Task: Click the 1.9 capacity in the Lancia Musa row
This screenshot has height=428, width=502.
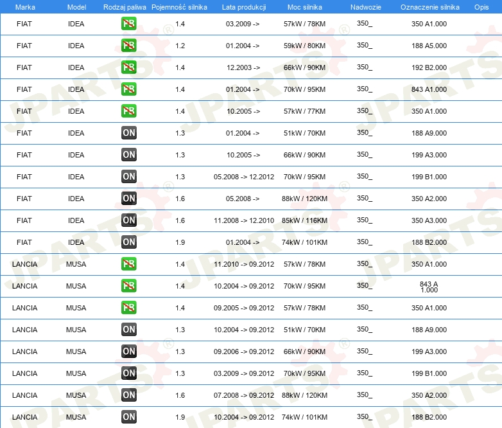Action: tap(180, 417)
